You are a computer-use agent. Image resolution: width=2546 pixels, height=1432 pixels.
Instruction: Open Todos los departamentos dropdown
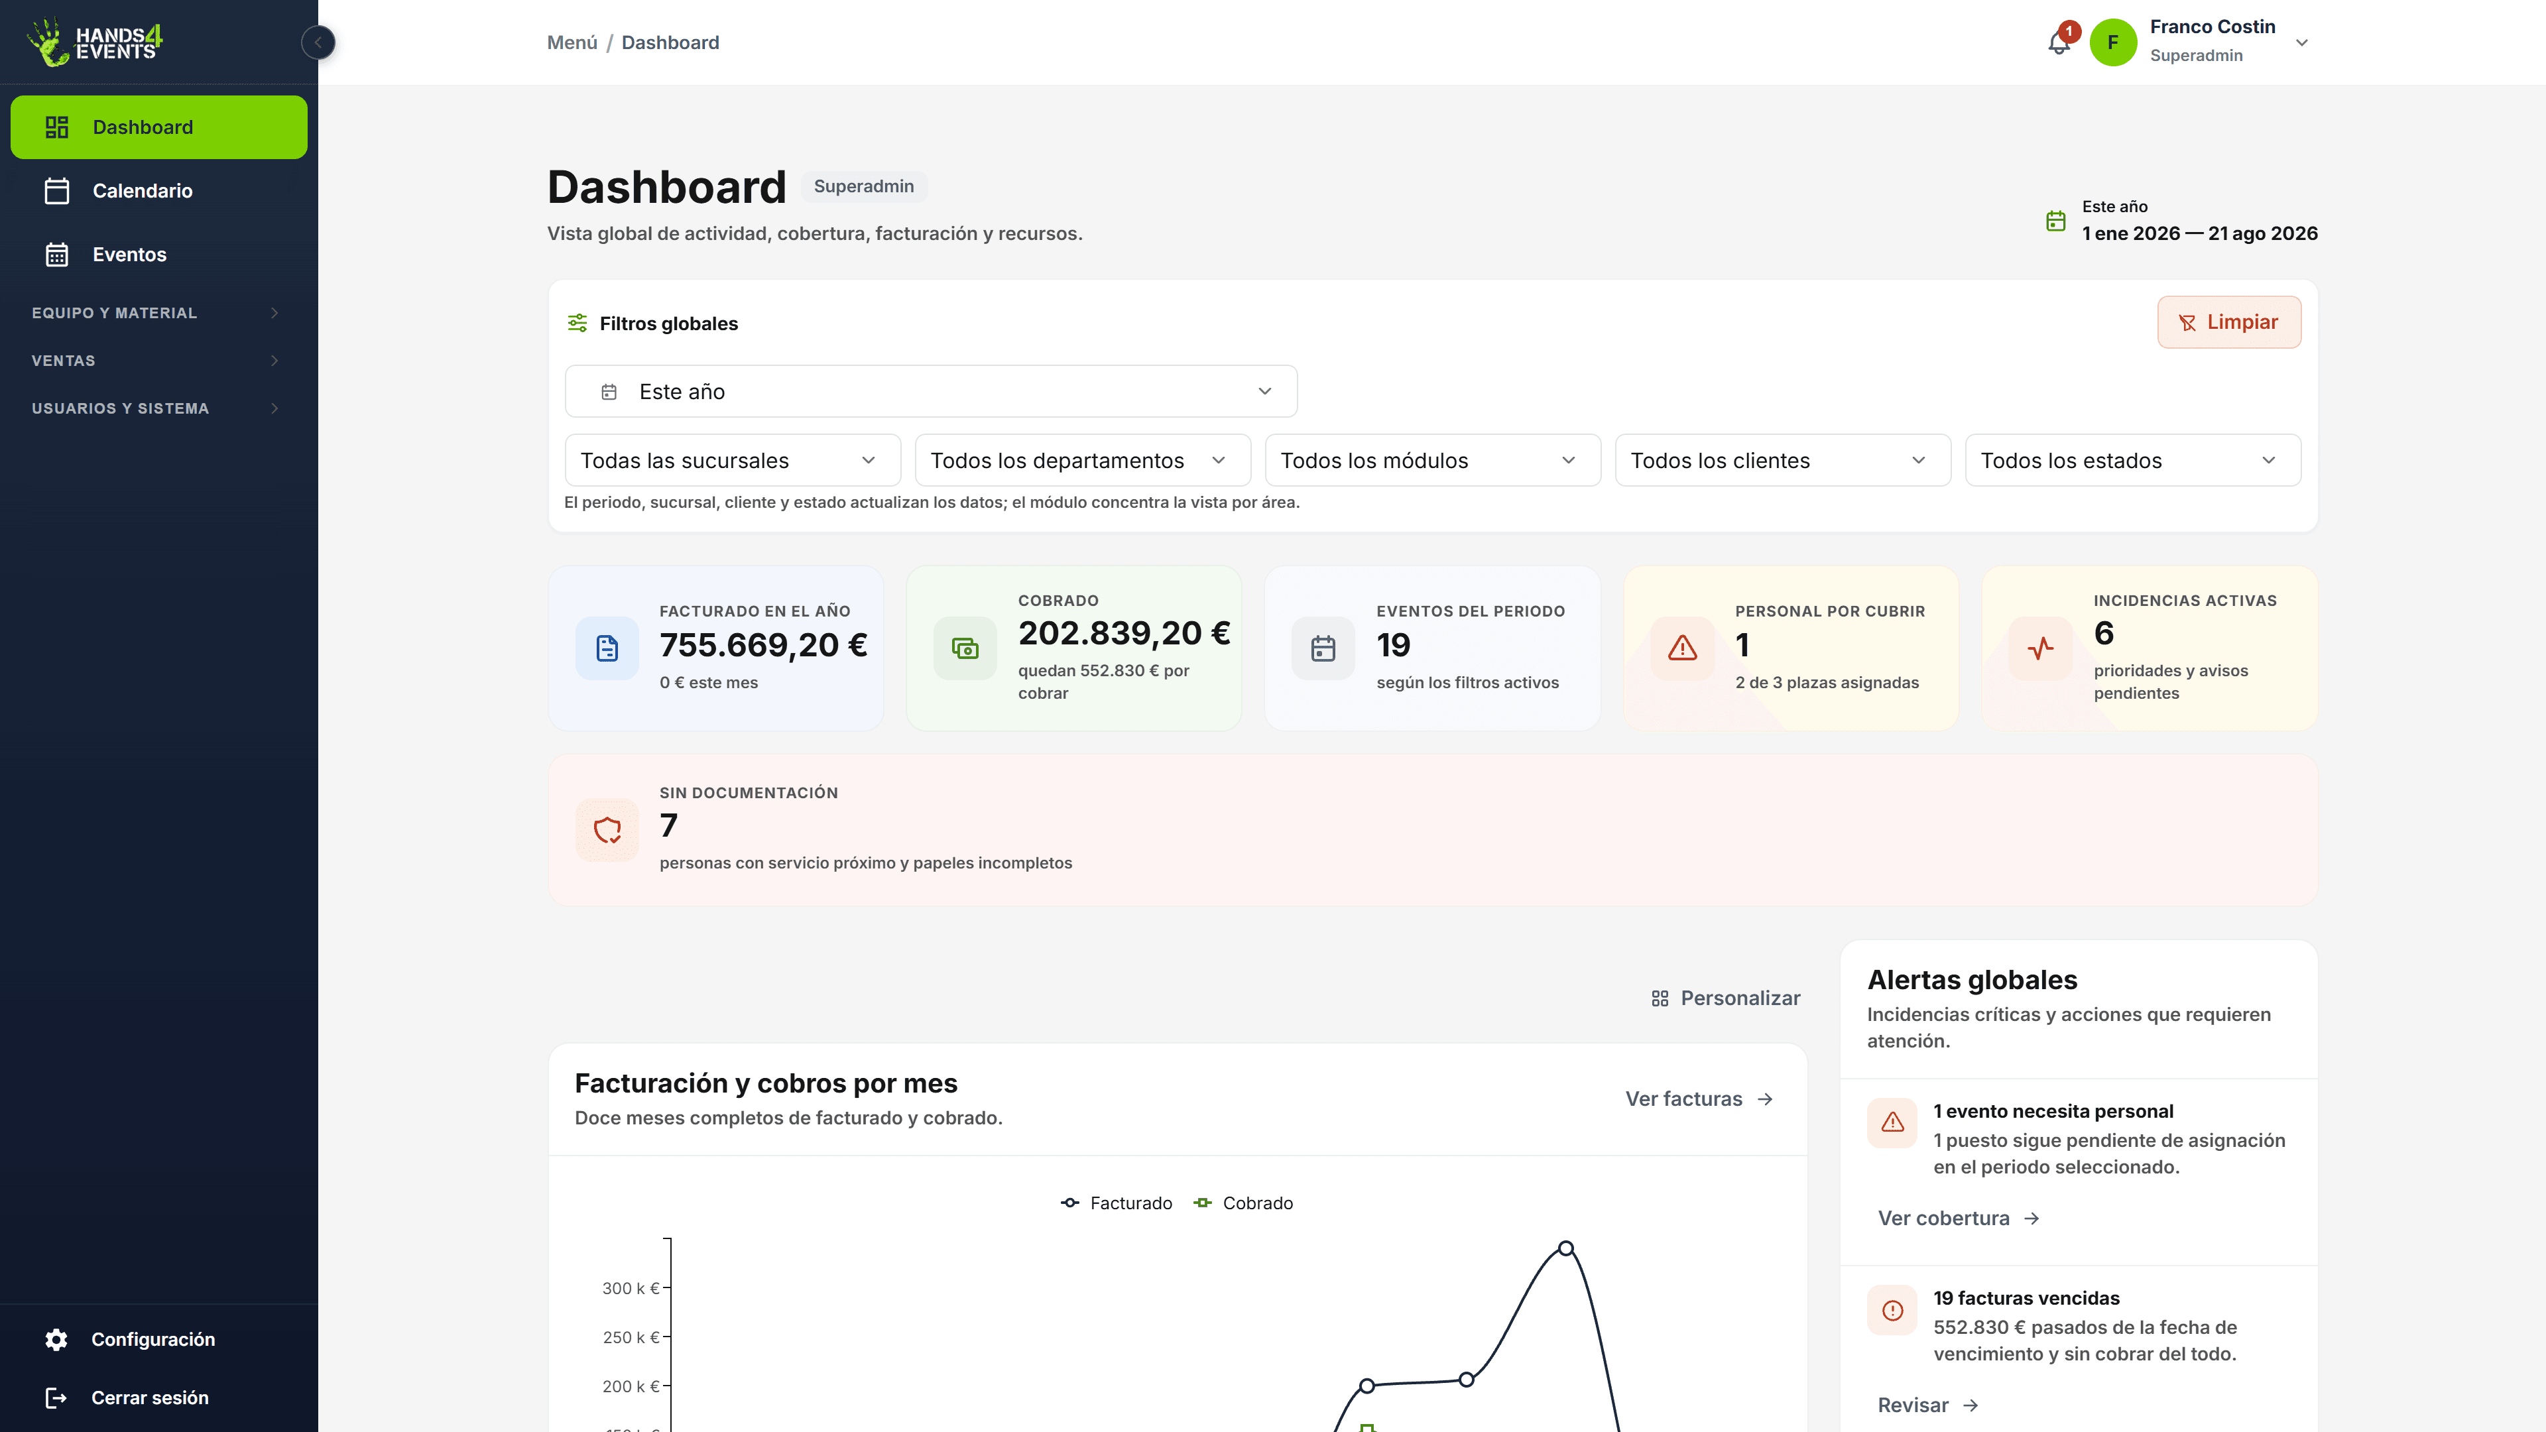point(1082,461)
